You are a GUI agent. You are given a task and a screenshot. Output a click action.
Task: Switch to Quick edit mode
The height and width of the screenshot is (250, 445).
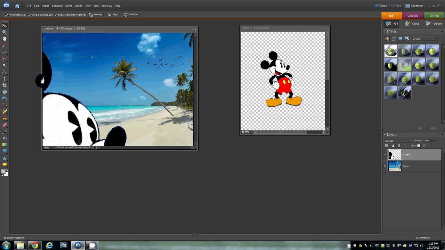tap(413, 24)
